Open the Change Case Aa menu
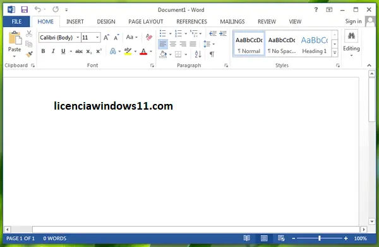This screenshot has width=379, height=247. [x=132, y=37]
